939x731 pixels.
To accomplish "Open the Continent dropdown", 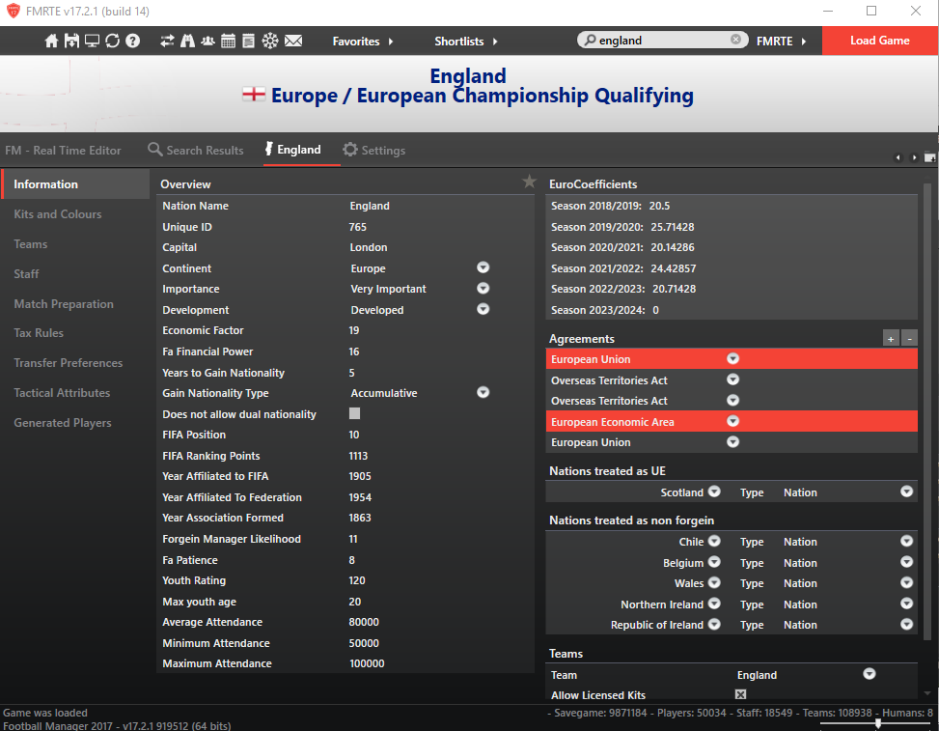I will click(483, 267).
